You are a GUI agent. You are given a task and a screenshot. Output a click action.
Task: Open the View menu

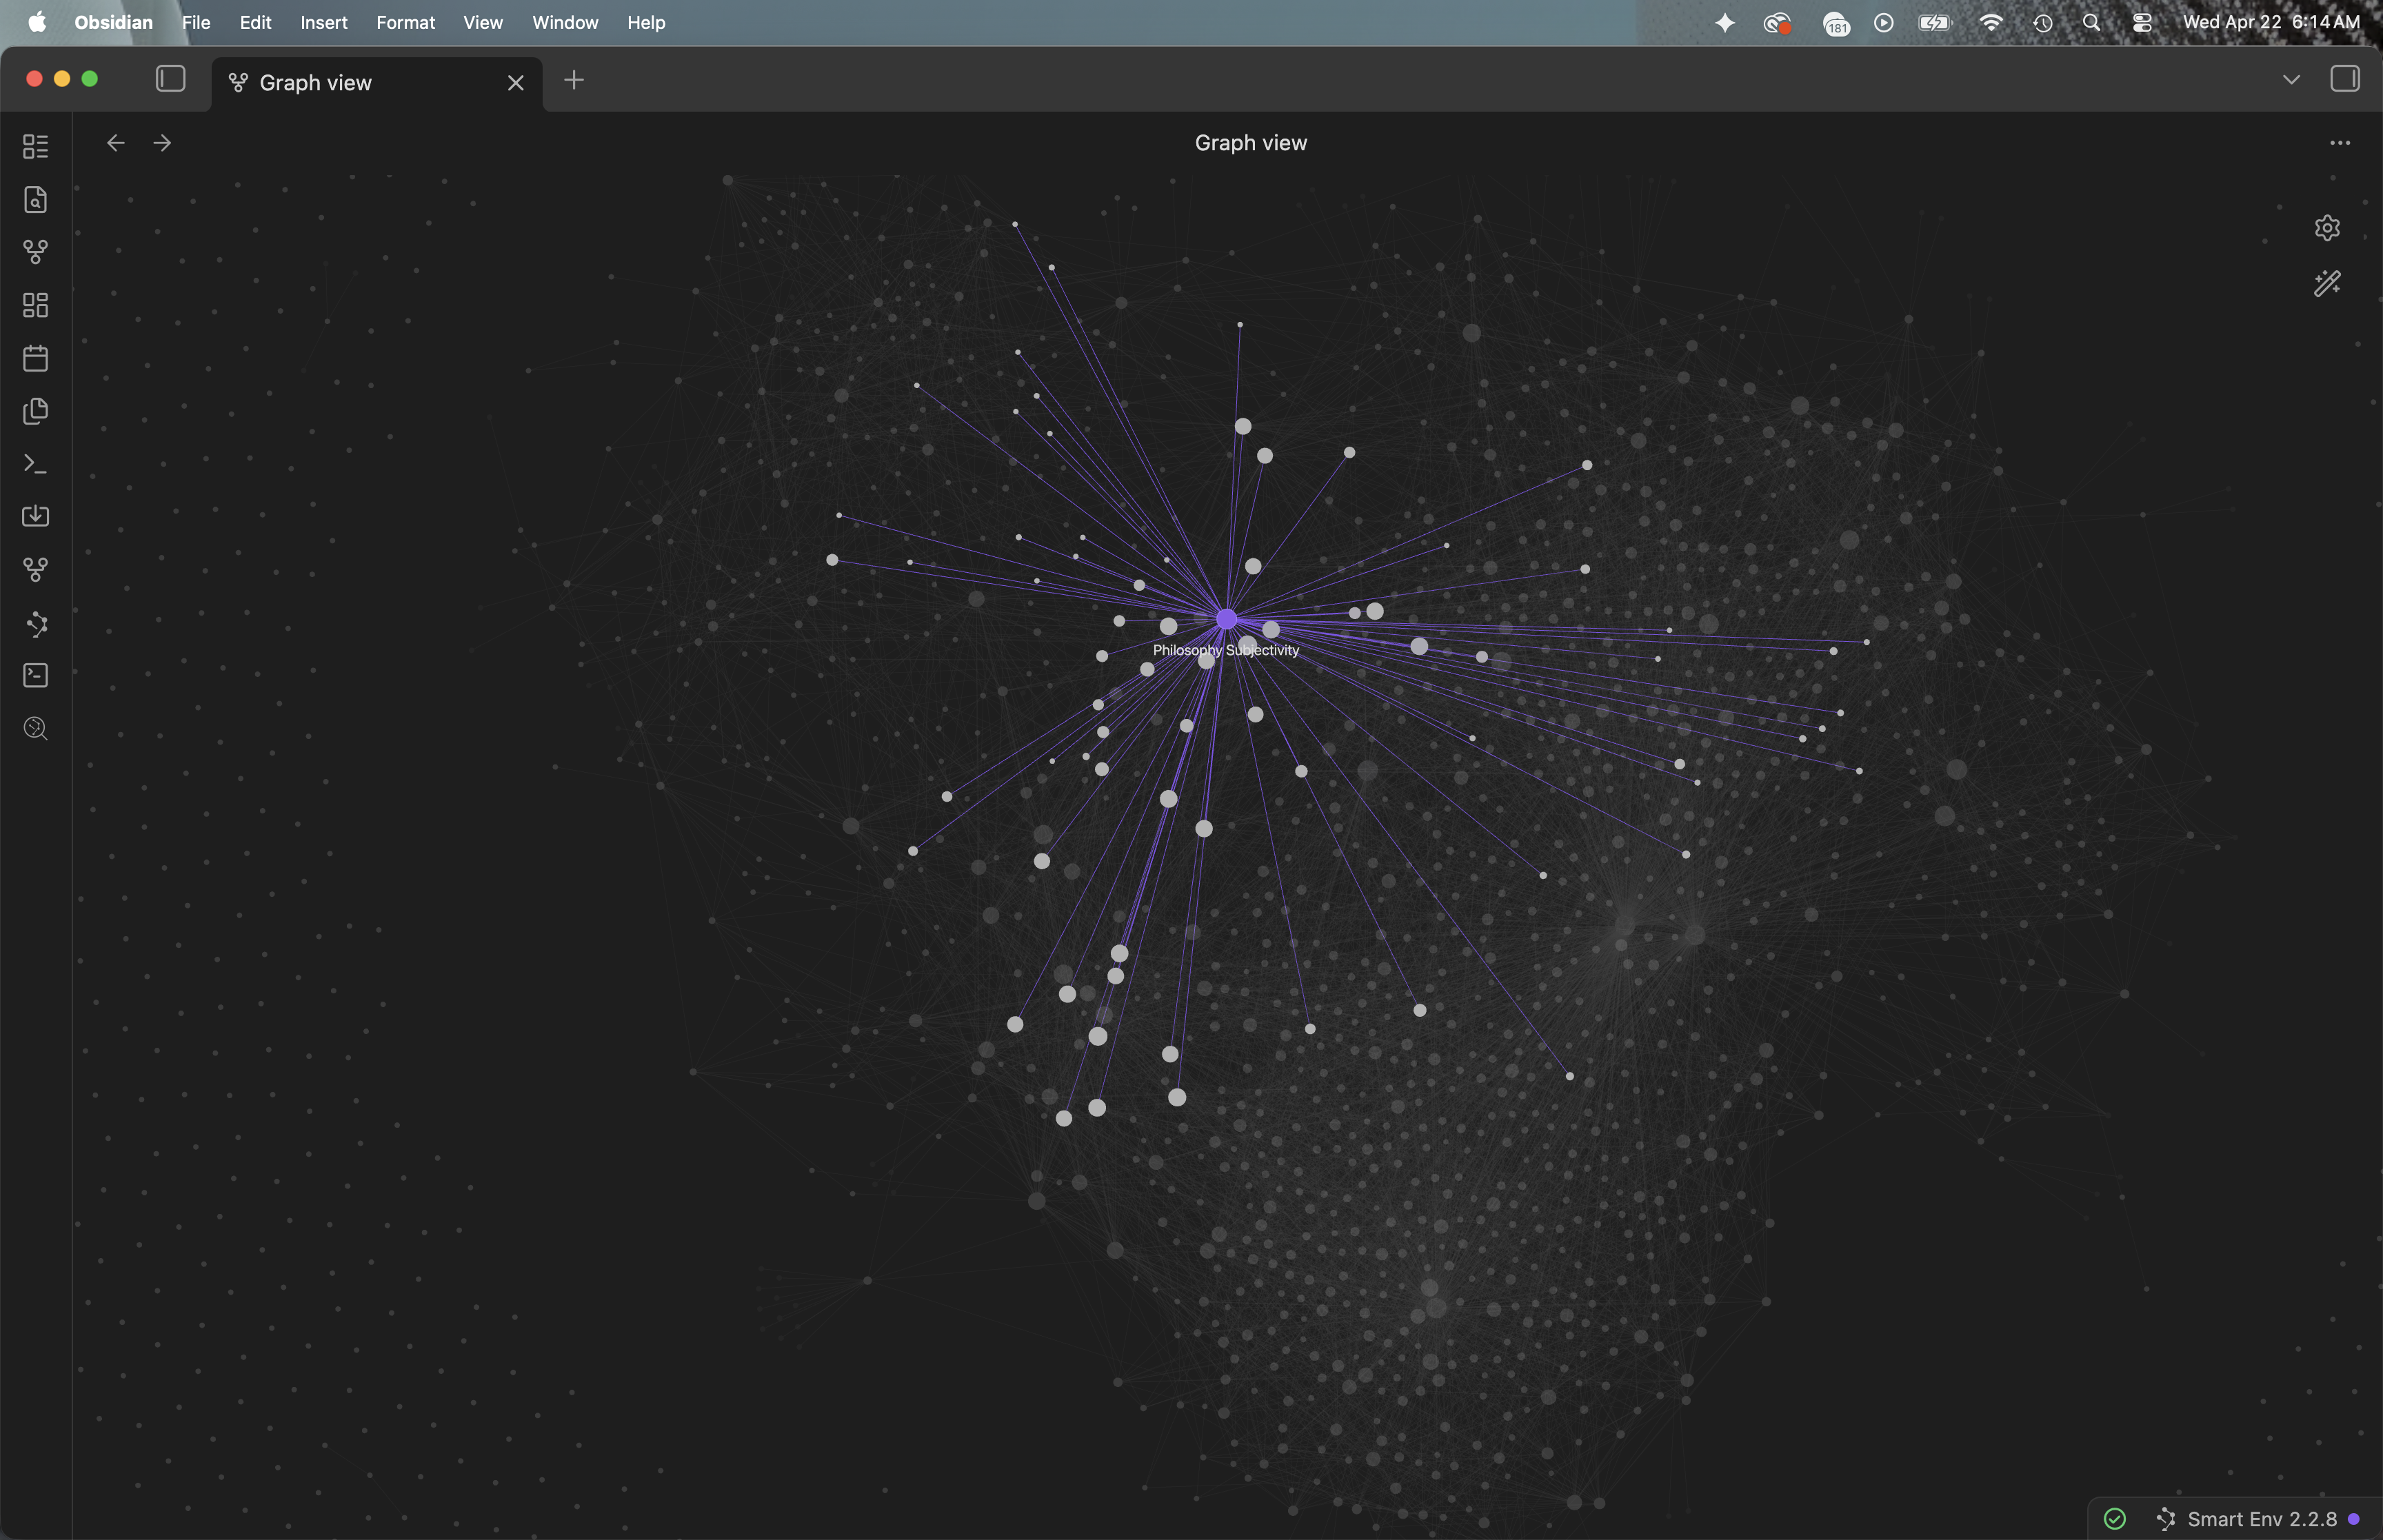(x=482, y=23)
